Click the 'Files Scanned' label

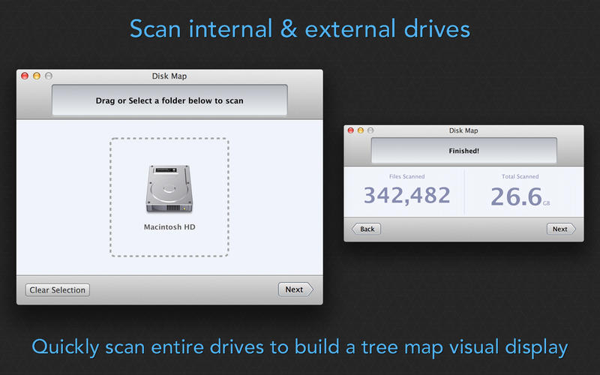(x=406, y=176)
